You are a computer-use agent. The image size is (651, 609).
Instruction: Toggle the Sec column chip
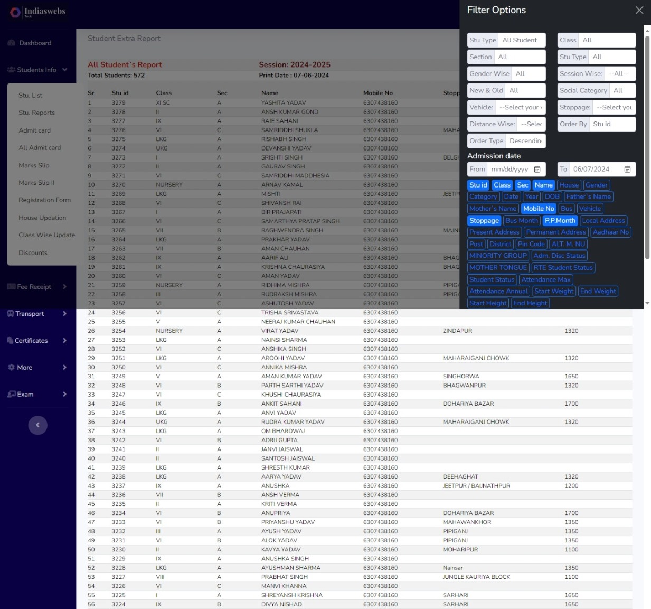tap(523, 185)
